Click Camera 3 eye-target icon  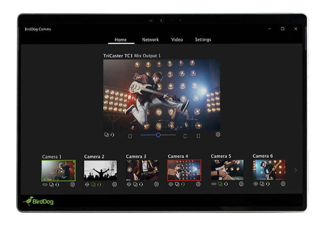pos(129,184)
